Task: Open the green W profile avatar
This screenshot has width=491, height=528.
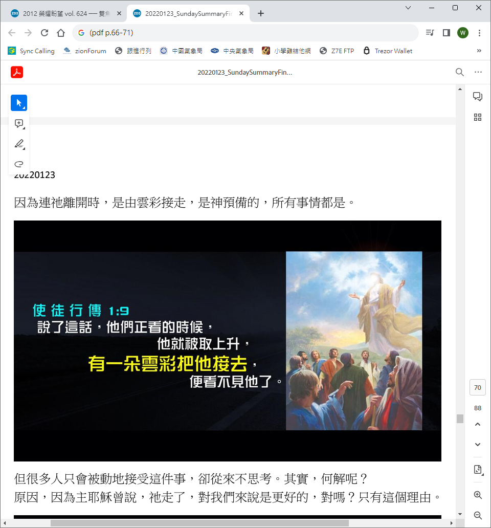Action: click(463, 33)
